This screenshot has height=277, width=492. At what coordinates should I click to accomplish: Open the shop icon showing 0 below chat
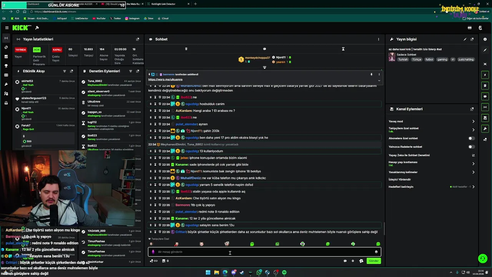click(165, 261)
